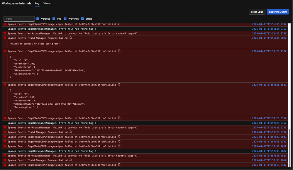This screenshot has height=170, width=293.
Task: Copy the Fluid Manager Process Failed entry at 17:56:36.982Z
Action: click(x=71, y=38)
